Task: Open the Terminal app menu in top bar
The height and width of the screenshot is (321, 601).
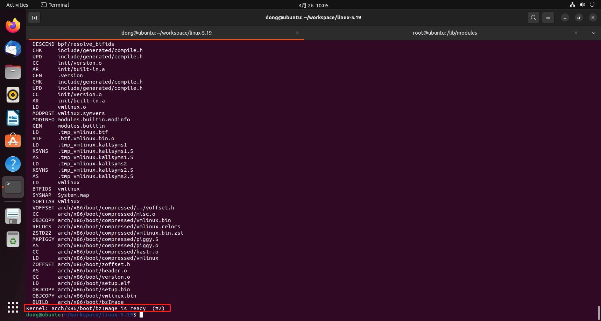Action: [55, 5]
